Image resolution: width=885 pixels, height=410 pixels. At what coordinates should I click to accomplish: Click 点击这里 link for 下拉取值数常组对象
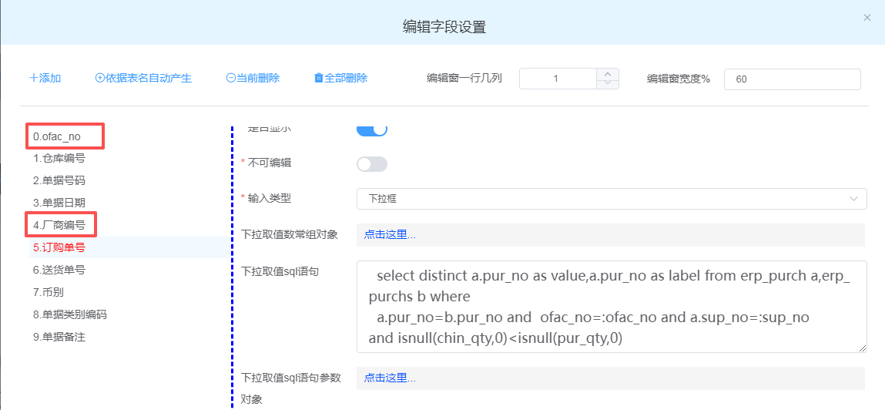pyautogui.click(x=390, y=235)
